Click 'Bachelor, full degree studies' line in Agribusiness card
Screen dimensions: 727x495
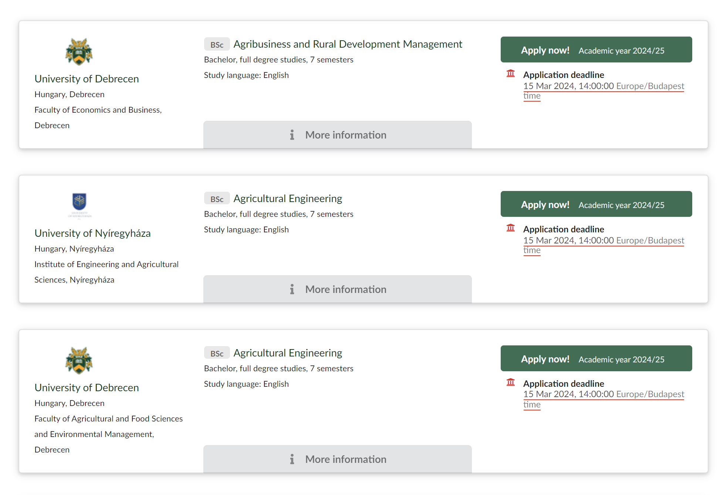coord(278,59)
